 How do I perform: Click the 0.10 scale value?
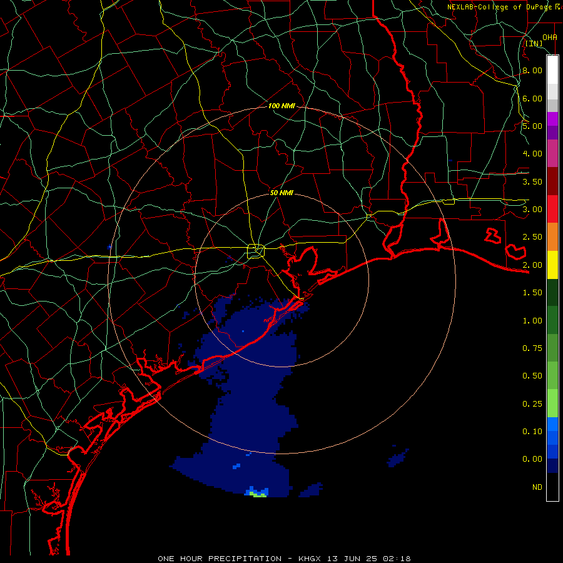point(532,432)
